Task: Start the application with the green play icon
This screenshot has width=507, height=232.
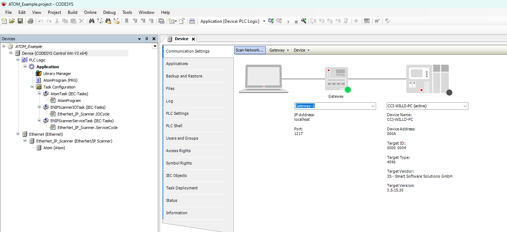Action: 288,21
